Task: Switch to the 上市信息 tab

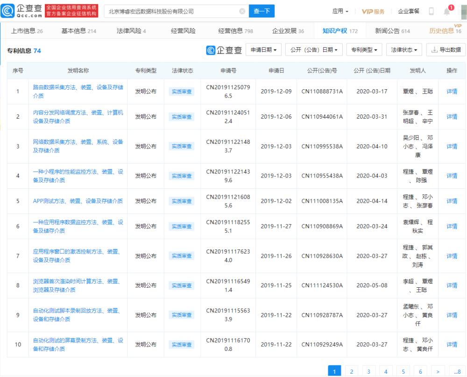Action: pyautogui.click(x=27, y=31)
